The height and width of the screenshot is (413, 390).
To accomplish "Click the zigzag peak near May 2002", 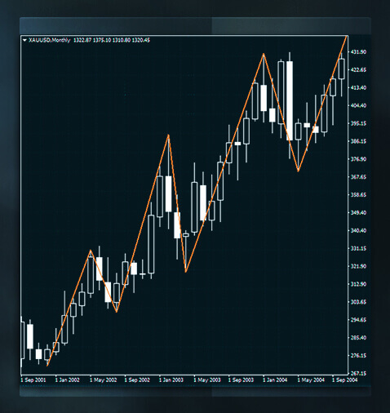I will [x=91, y=251].
